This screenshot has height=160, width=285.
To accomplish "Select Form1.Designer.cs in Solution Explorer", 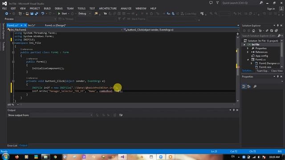I will pyautogui.click(x=269, y=63).
